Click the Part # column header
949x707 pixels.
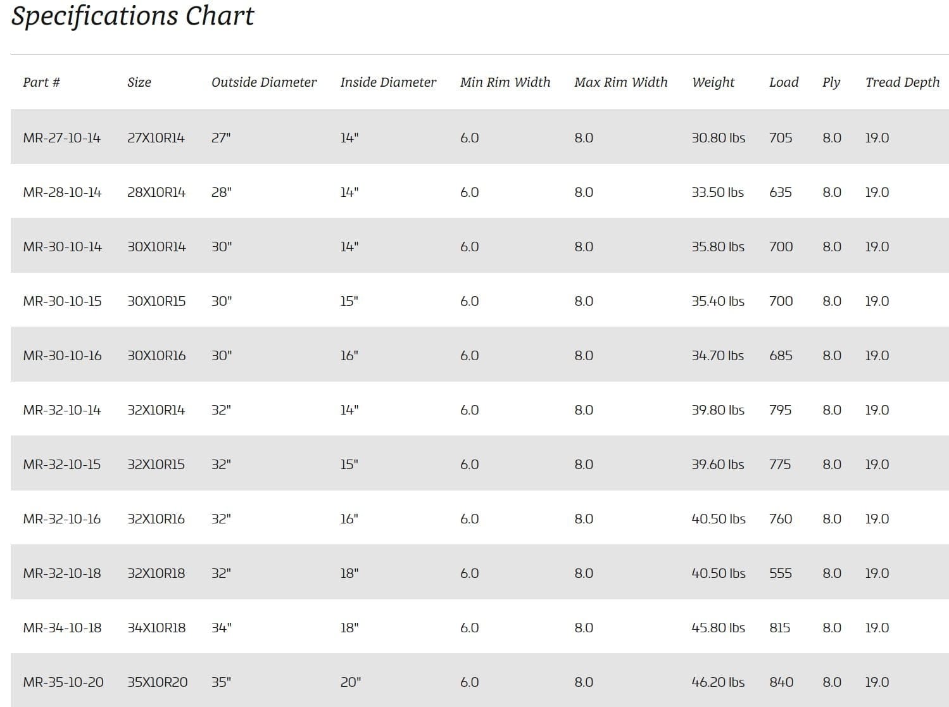coord(42,82)
